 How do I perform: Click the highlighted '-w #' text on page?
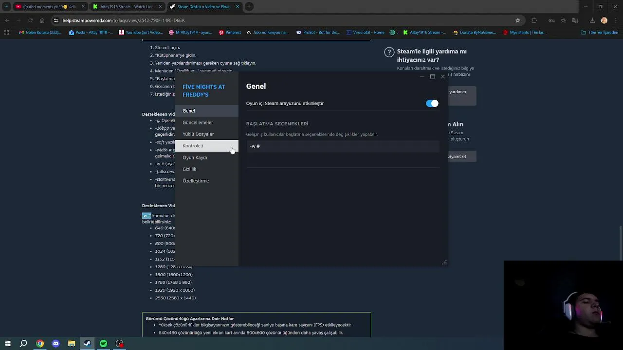147,216
